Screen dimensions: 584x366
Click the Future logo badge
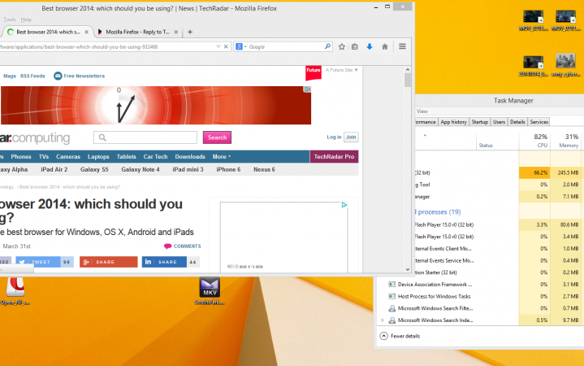pyautogui.click(x=314, y=72)
